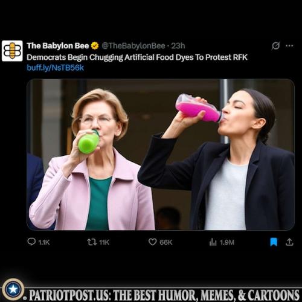The image size is (302, 302).
Task: Click the 1.9M views count
Action: coord(227,242)
